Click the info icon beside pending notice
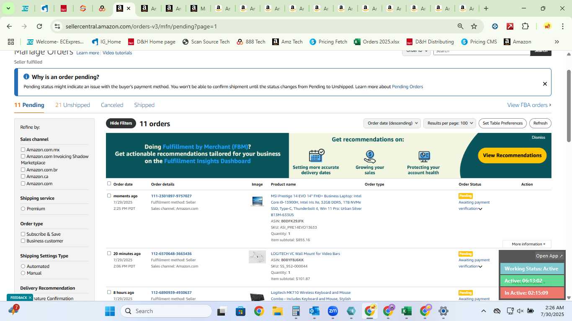The image size is (572, 321). pos(26,77)
